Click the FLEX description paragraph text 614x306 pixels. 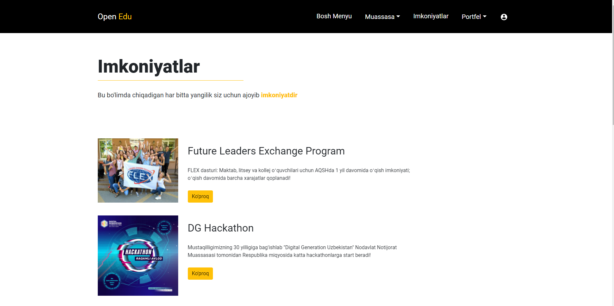[298, 174]
